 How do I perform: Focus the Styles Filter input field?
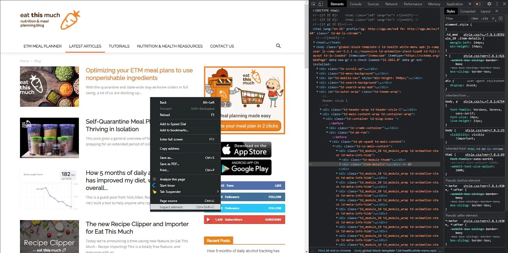coord(457,18)
